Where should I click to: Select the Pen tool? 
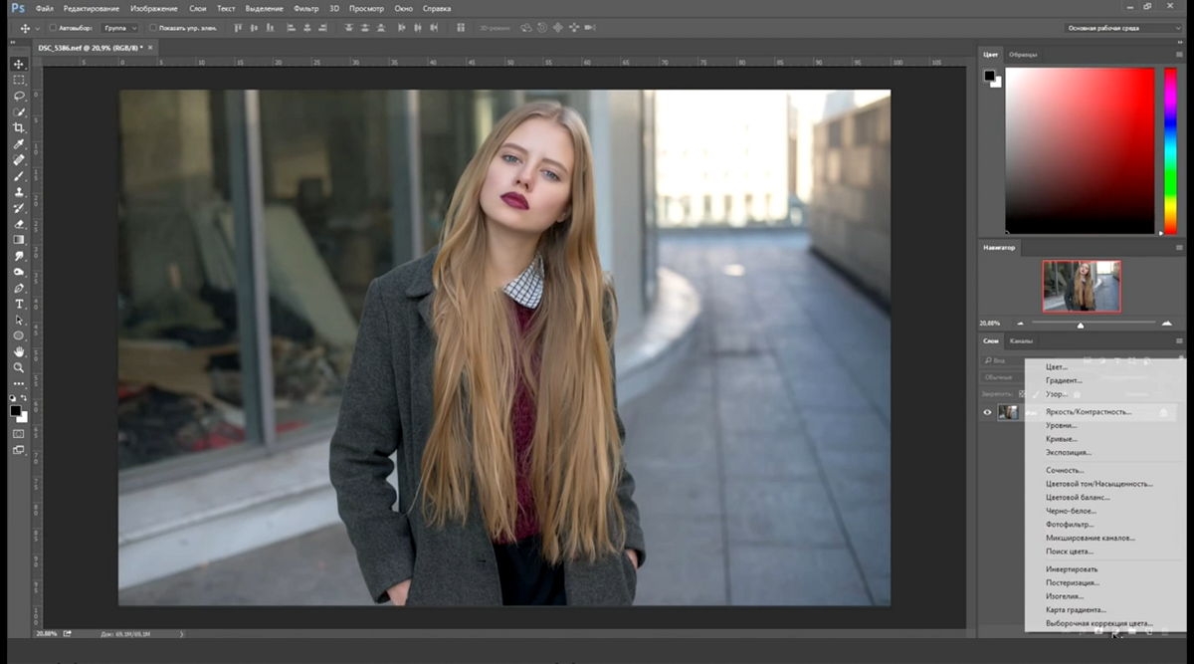click(19, 288)
